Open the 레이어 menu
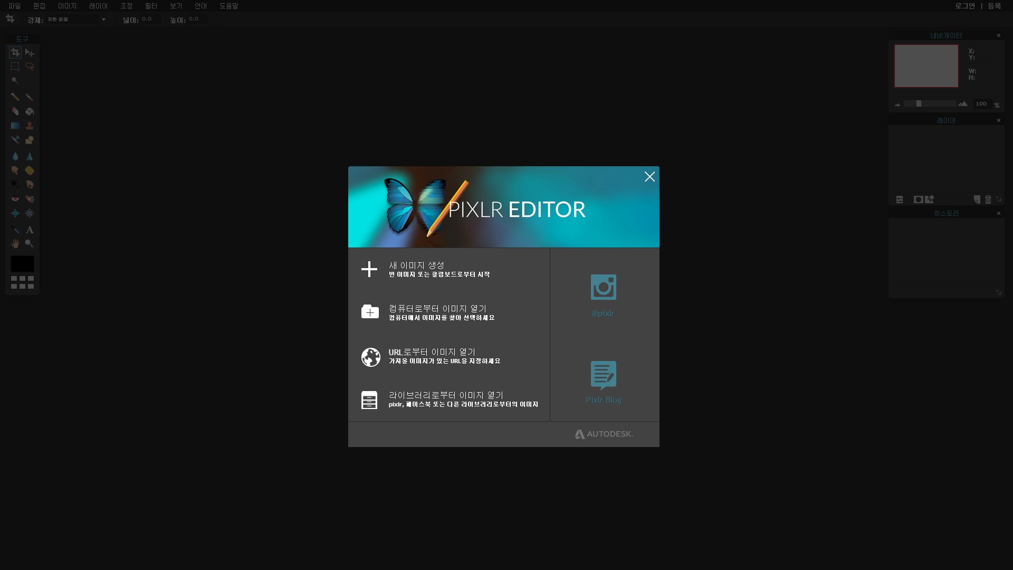1013x570 pixels. [x=98, y=6]
